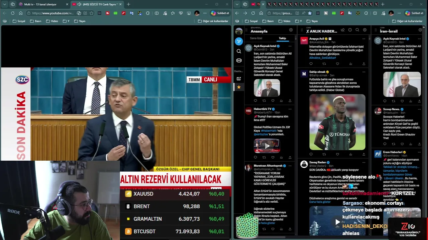Open more options on Arapça Acil post
The height and width of the screenshot is (240, 428).
364,39
